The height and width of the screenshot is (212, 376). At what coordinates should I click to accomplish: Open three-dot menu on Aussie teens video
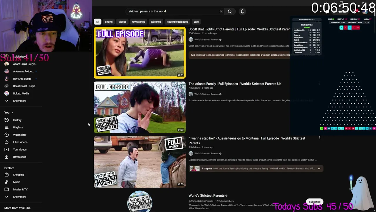[x=320, y=138]
